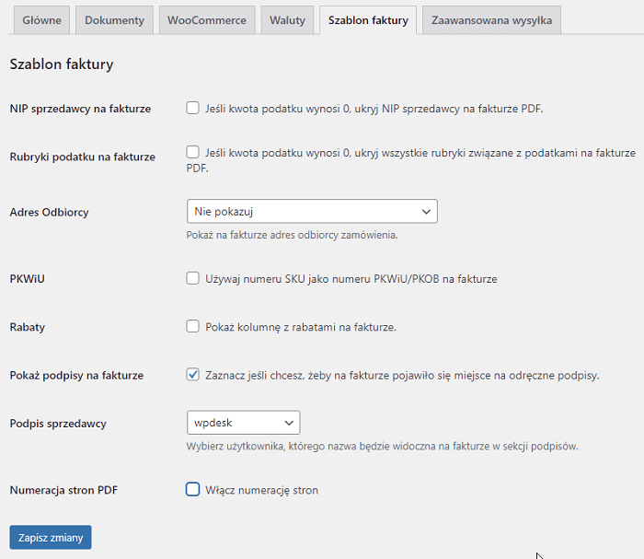This screenshot has height=559, width=644.
Task: Click 'Pokaż na fakturze adres odbiorcy zamówienia.' hint
Action: coord(292,235)
